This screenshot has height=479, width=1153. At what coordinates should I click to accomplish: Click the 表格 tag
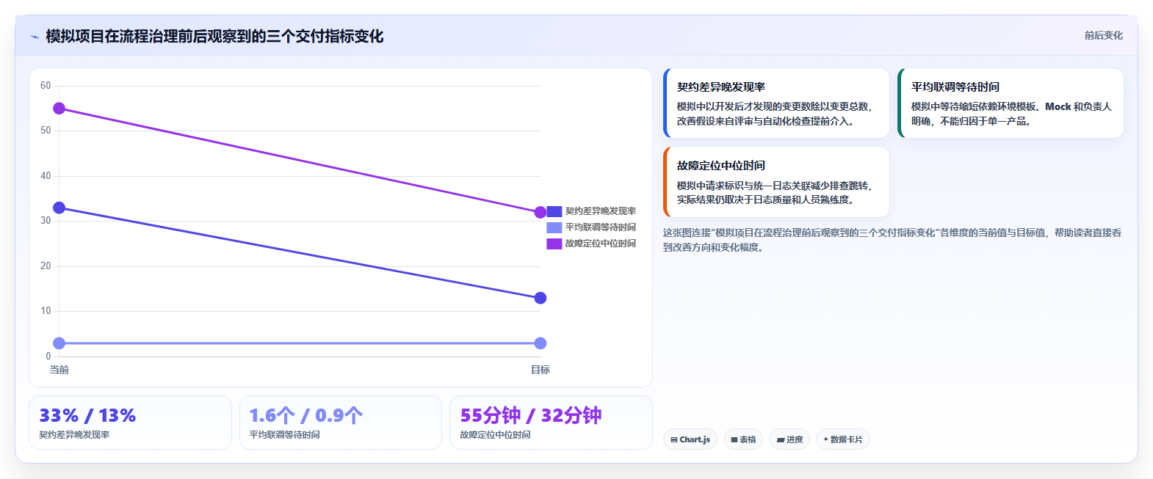tap(743, 439)
